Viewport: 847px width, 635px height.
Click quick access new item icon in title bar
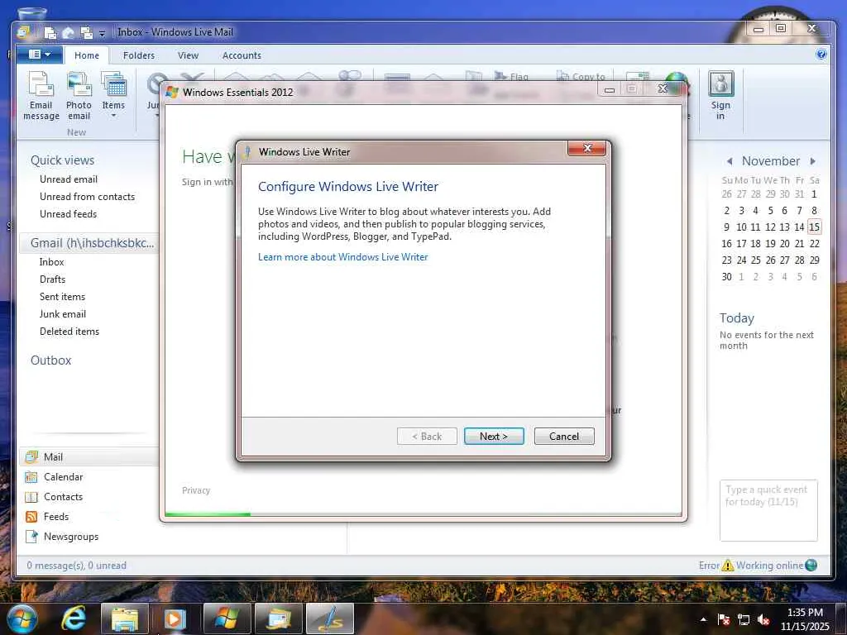click(50, 33)
